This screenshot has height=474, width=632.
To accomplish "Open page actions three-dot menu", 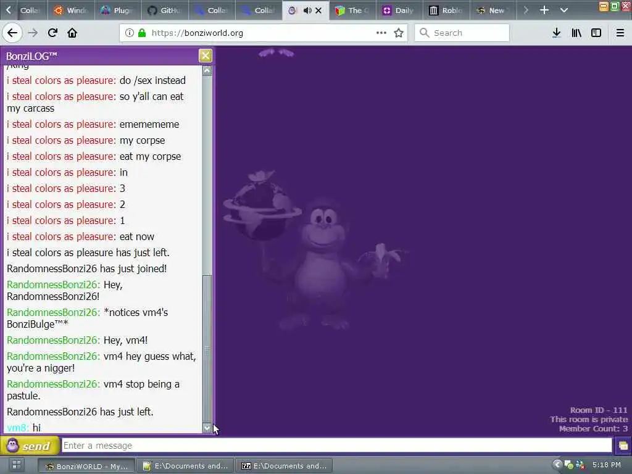I will [x=381, y=33].
